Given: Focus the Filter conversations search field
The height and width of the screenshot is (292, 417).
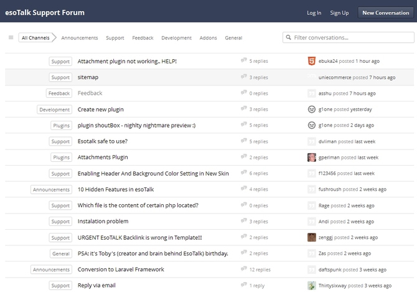Looking at the screenshot, I should [x=349, y=37].
